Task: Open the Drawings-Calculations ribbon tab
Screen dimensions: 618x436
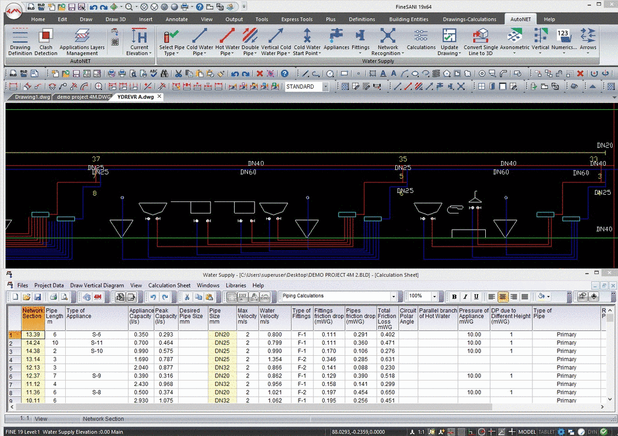Action: point(469,19)
